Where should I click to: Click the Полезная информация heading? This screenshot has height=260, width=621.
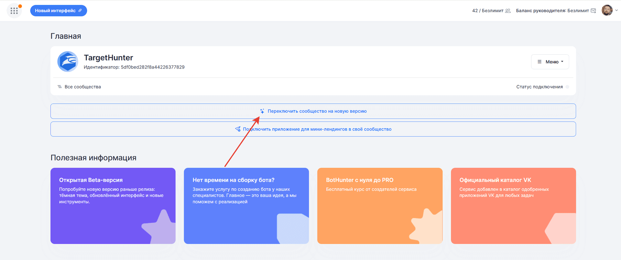click(x=93, y=158)
